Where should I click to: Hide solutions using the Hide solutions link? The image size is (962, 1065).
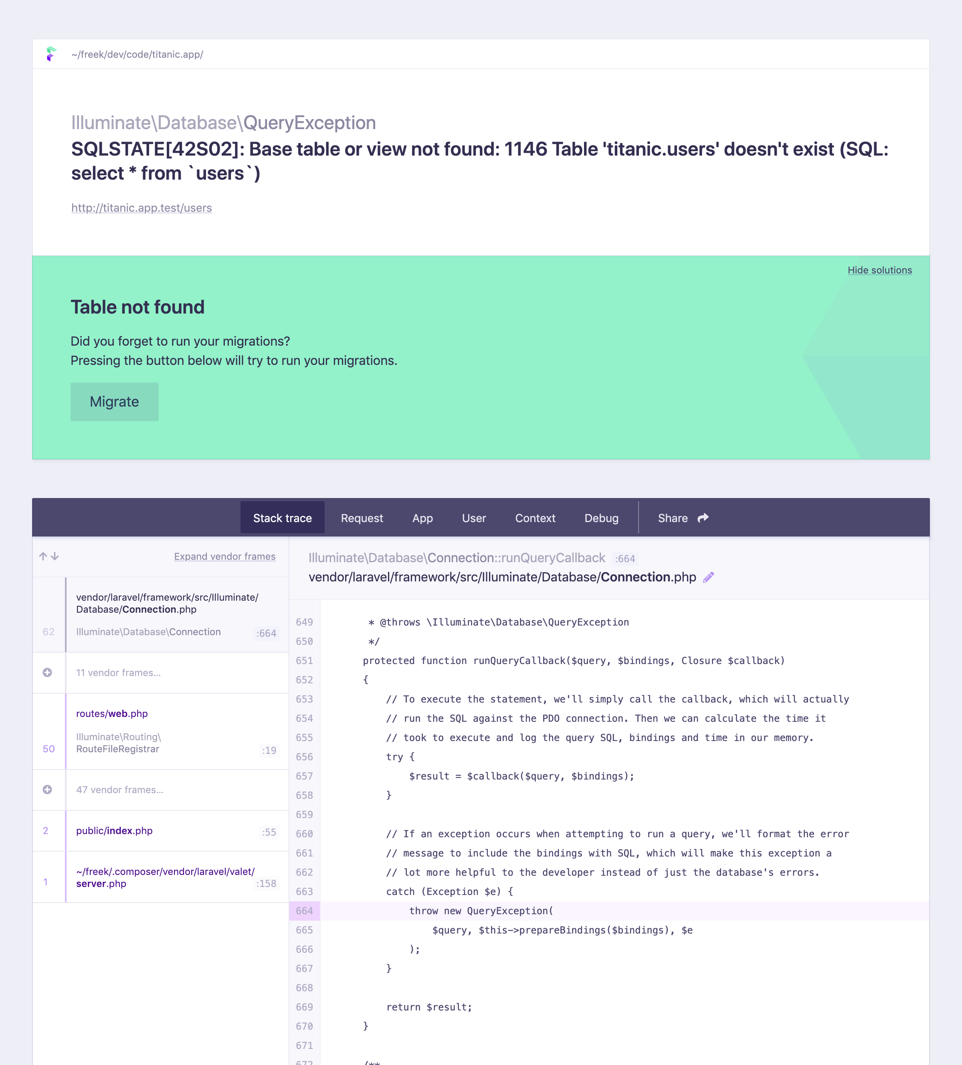tap(879, 270)
